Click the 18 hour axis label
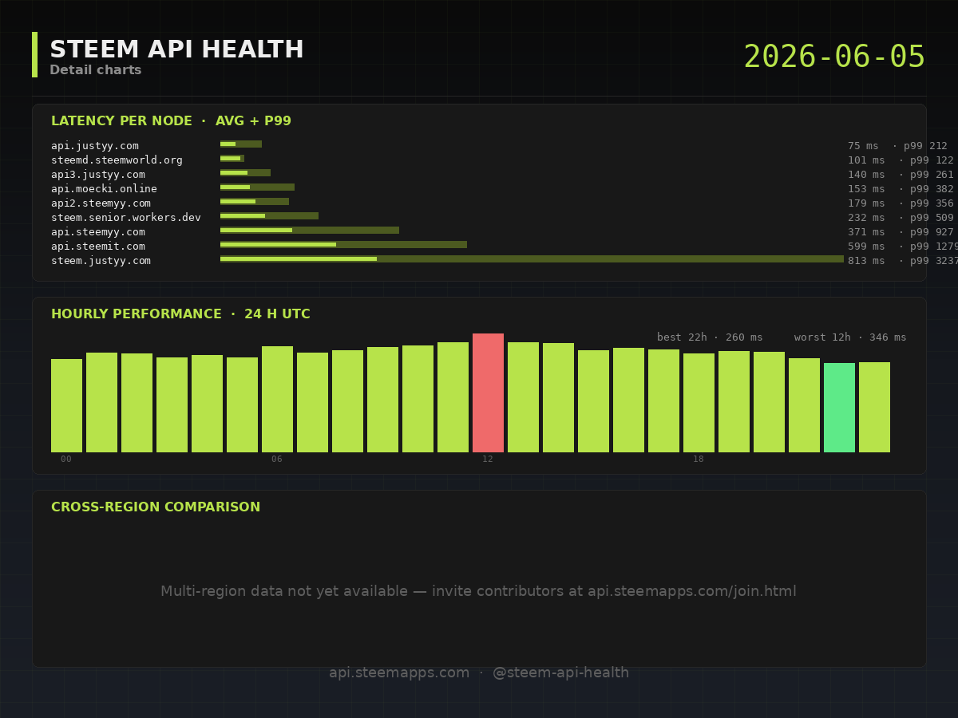 pos(699,460)
